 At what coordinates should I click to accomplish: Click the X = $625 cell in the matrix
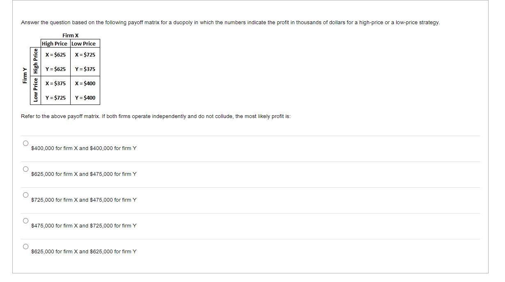(x=56, y=55)
